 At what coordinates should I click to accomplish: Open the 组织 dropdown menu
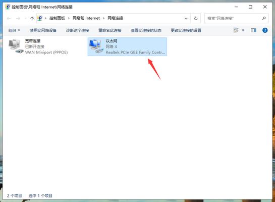pos(14,30)
